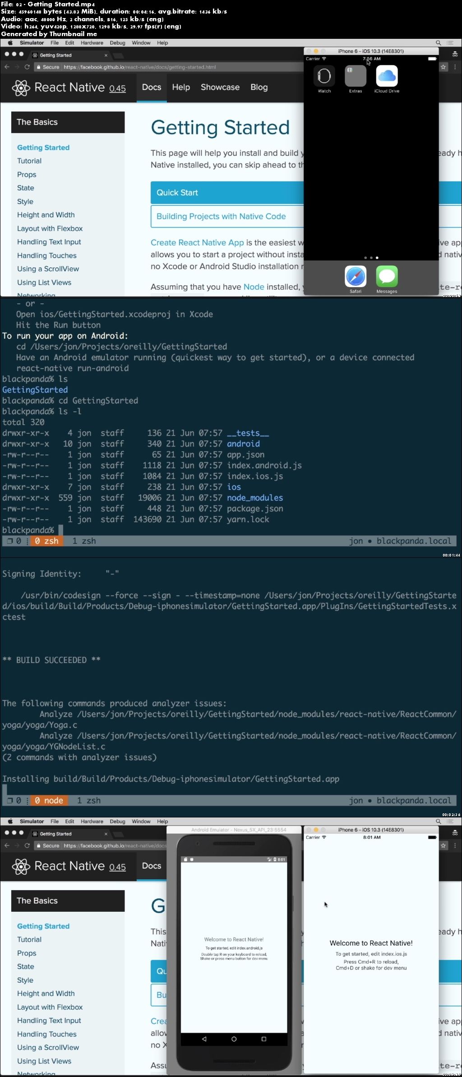Launch Messages from the iPhone simulator dock
This screenshot has height=1077, width=462.
387,276
